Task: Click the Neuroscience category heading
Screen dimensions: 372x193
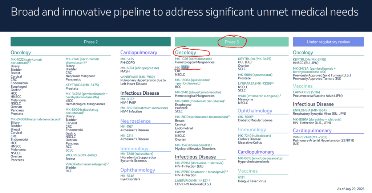Action: (x=136, y=121)
